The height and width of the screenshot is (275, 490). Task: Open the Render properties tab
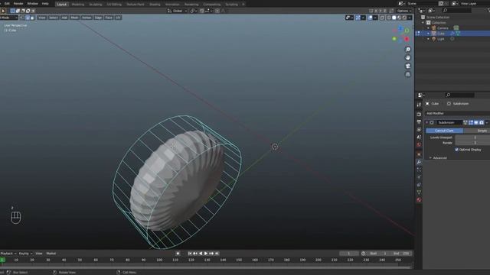click(x=419, y=115)
